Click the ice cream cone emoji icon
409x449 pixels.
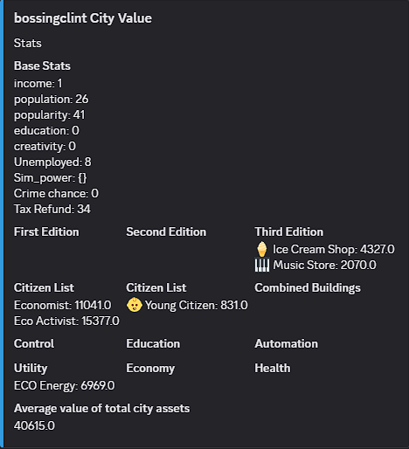262,249
